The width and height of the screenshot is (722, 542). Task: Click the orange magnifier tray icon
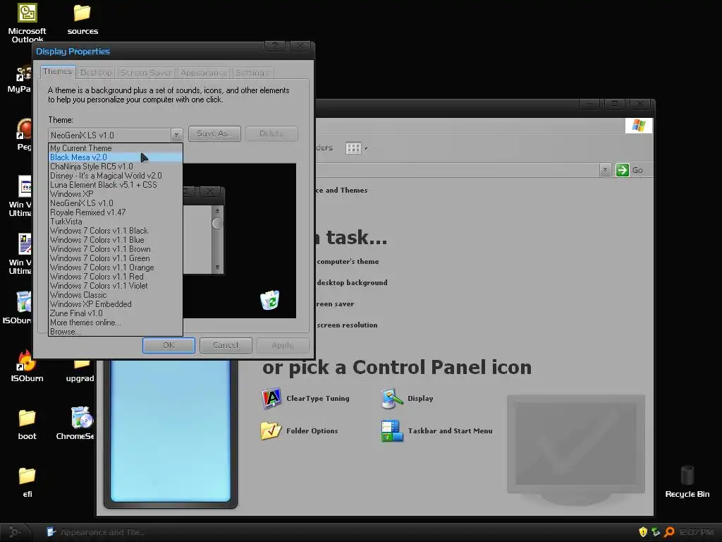[x=670, y=532]
